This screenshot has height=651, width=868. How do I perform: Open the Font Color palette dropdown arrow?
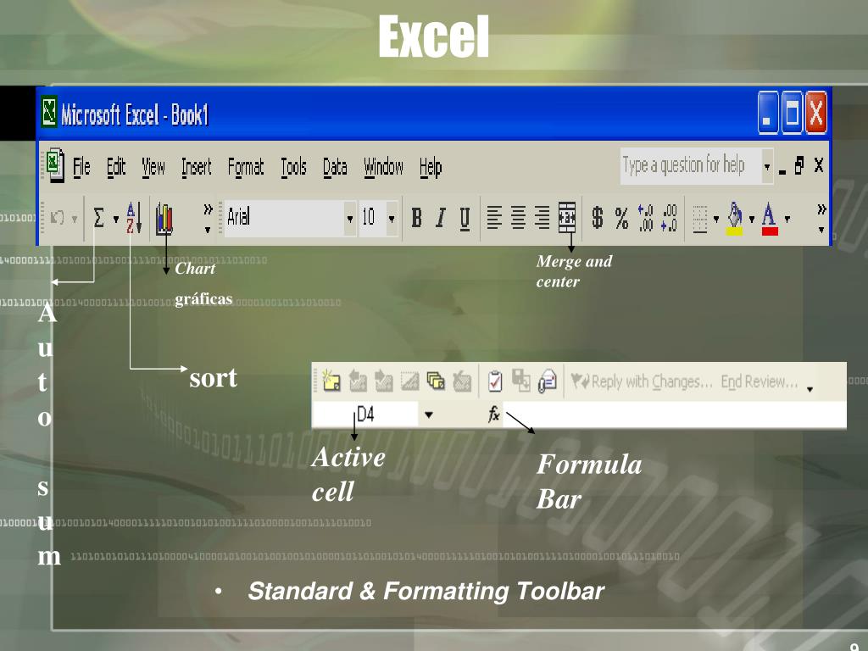tap(787, 220)
